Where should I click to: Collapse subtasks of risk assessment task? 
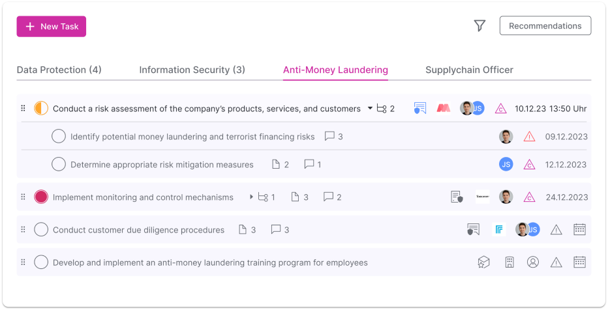(370, 108)
